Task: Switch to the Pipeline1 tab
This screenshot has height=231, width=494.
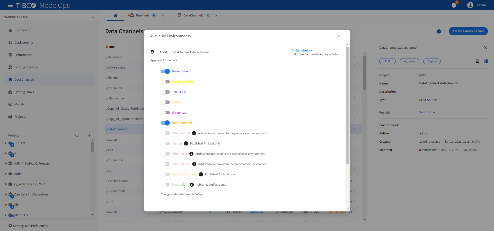Action: [143, 15]
